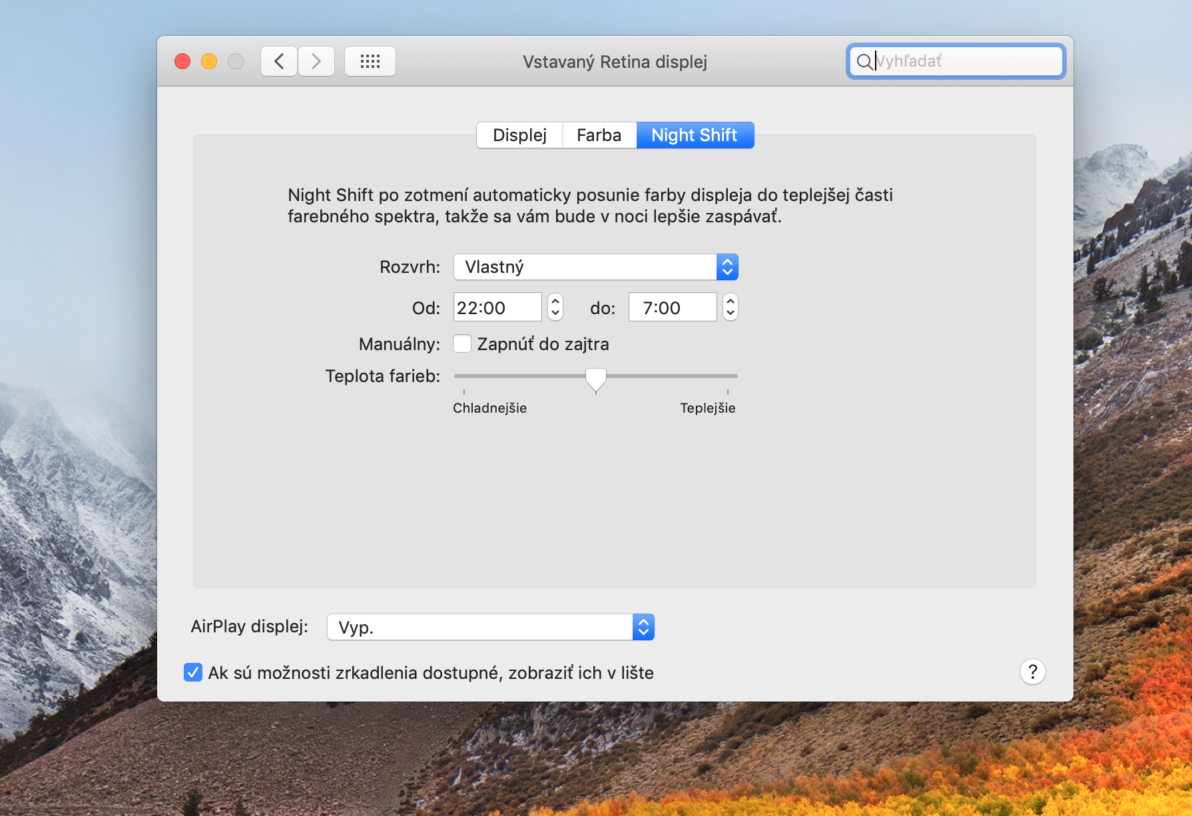Close the display preferences window
This screenshot has height=816, width=1192.
182,61
